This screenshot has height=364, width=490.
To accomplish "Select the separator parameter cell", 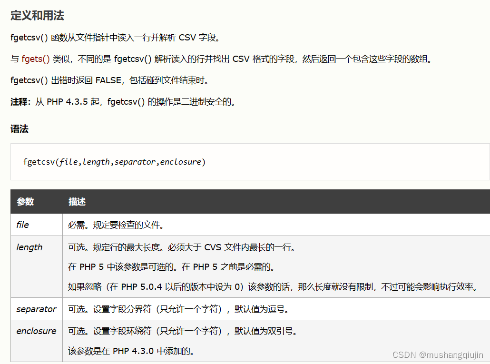I will [37, 309].
